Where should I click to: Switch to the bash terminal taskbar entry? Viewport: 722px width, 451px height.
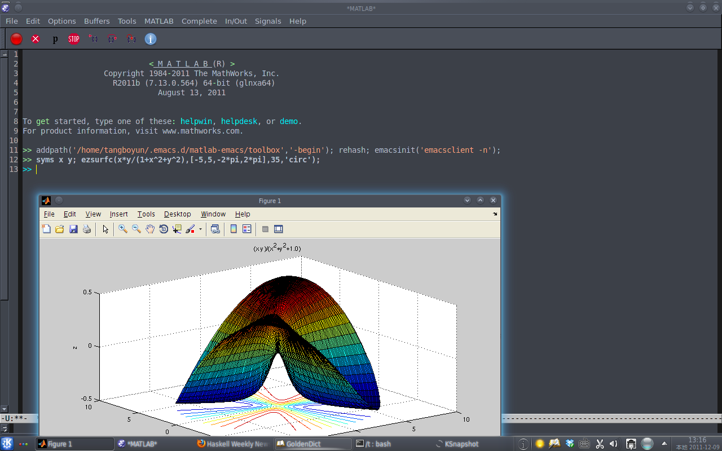(x=392, y=444)
